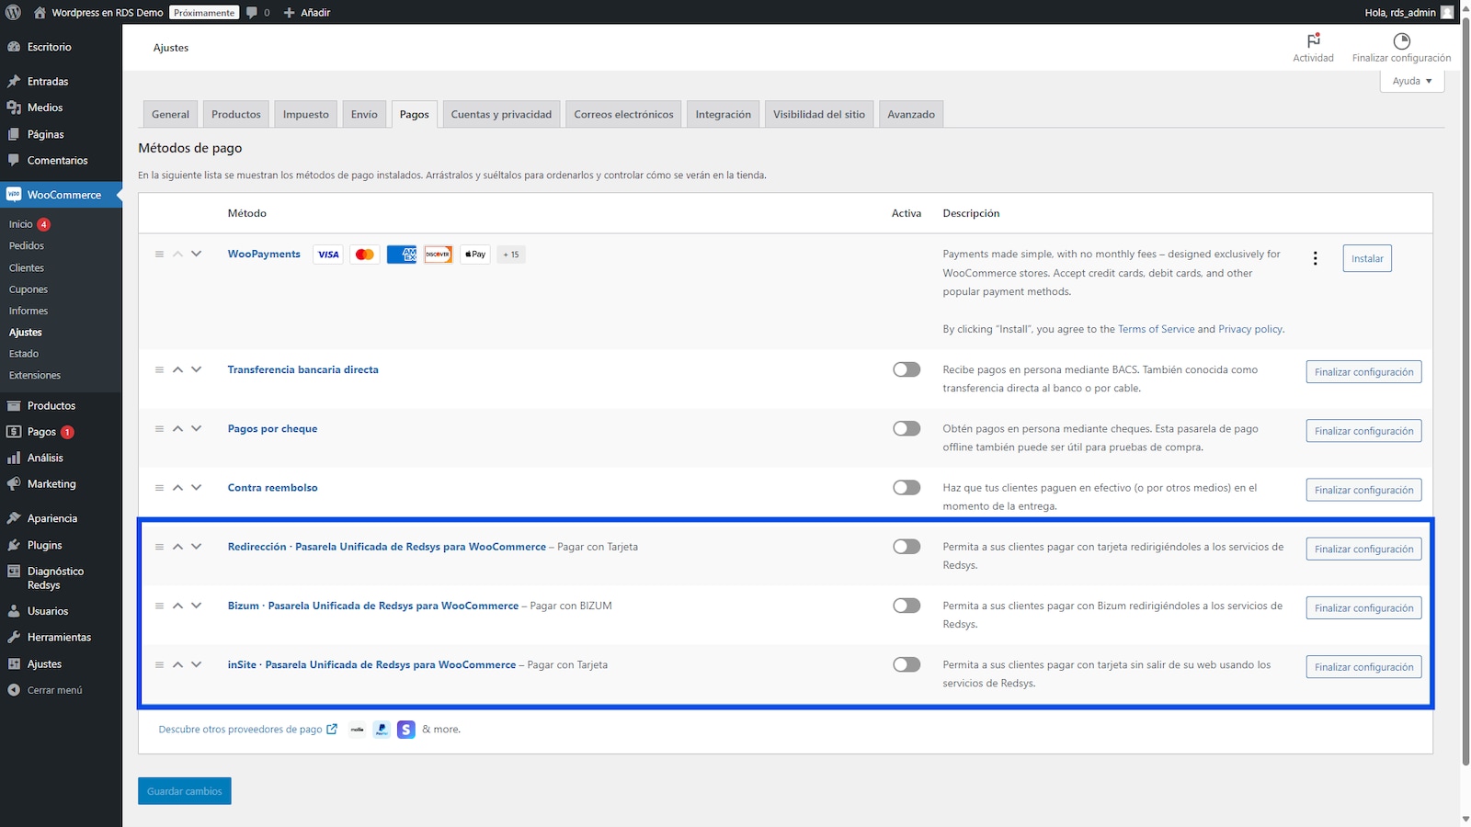1471x827 pixels.
Task: Open the comments bubble icon in the admin bar
Action: 252,12
